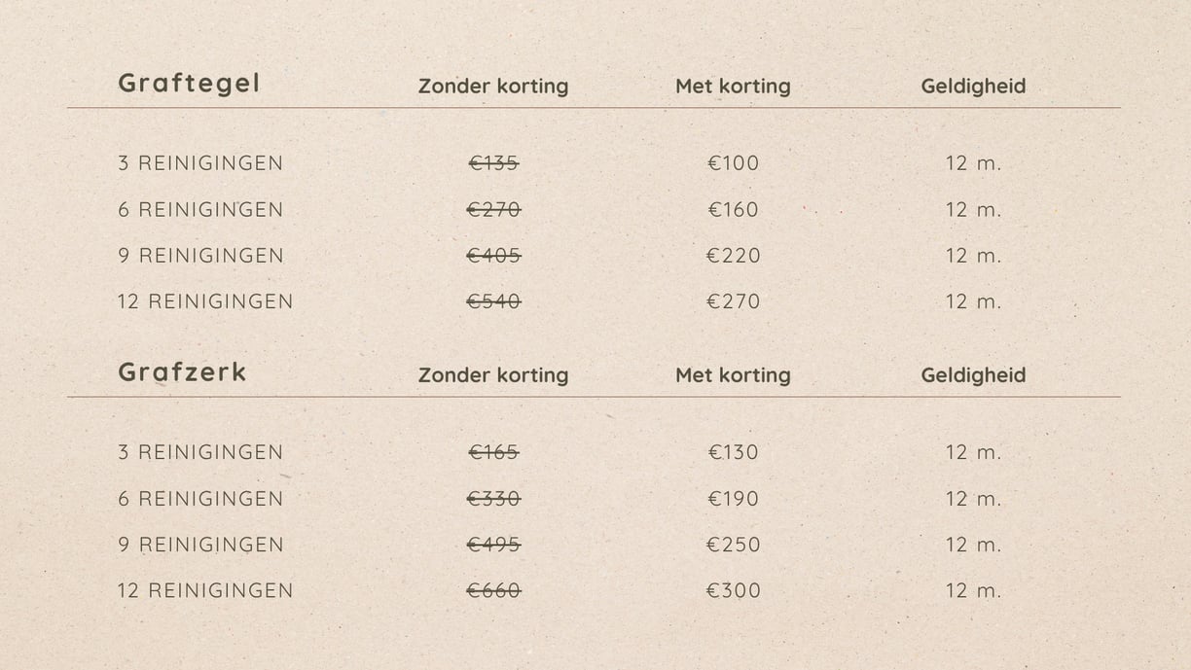1191x670 pixels.
Task: Click the Grafzerk discounted price €250
Action: pos(733,545)
